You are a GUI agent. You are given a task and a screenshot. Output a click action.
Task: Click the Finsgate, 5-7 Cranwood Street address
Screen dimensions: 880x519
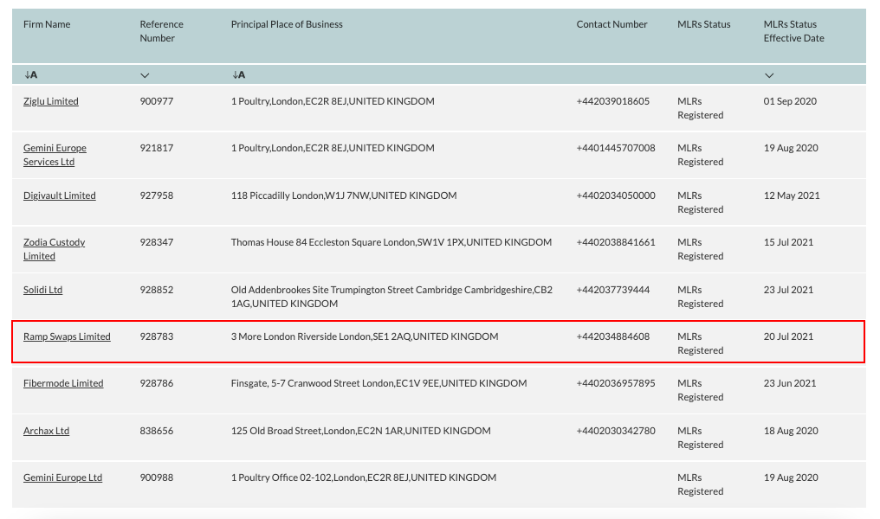379,383
